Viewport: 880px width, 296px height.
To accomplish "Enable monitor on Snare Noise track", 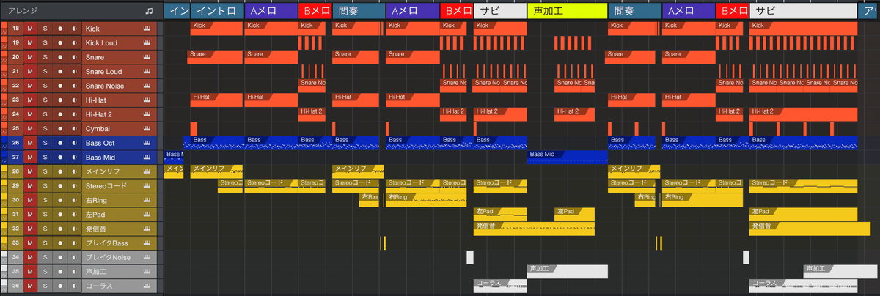I will click(x=74, y=86).
